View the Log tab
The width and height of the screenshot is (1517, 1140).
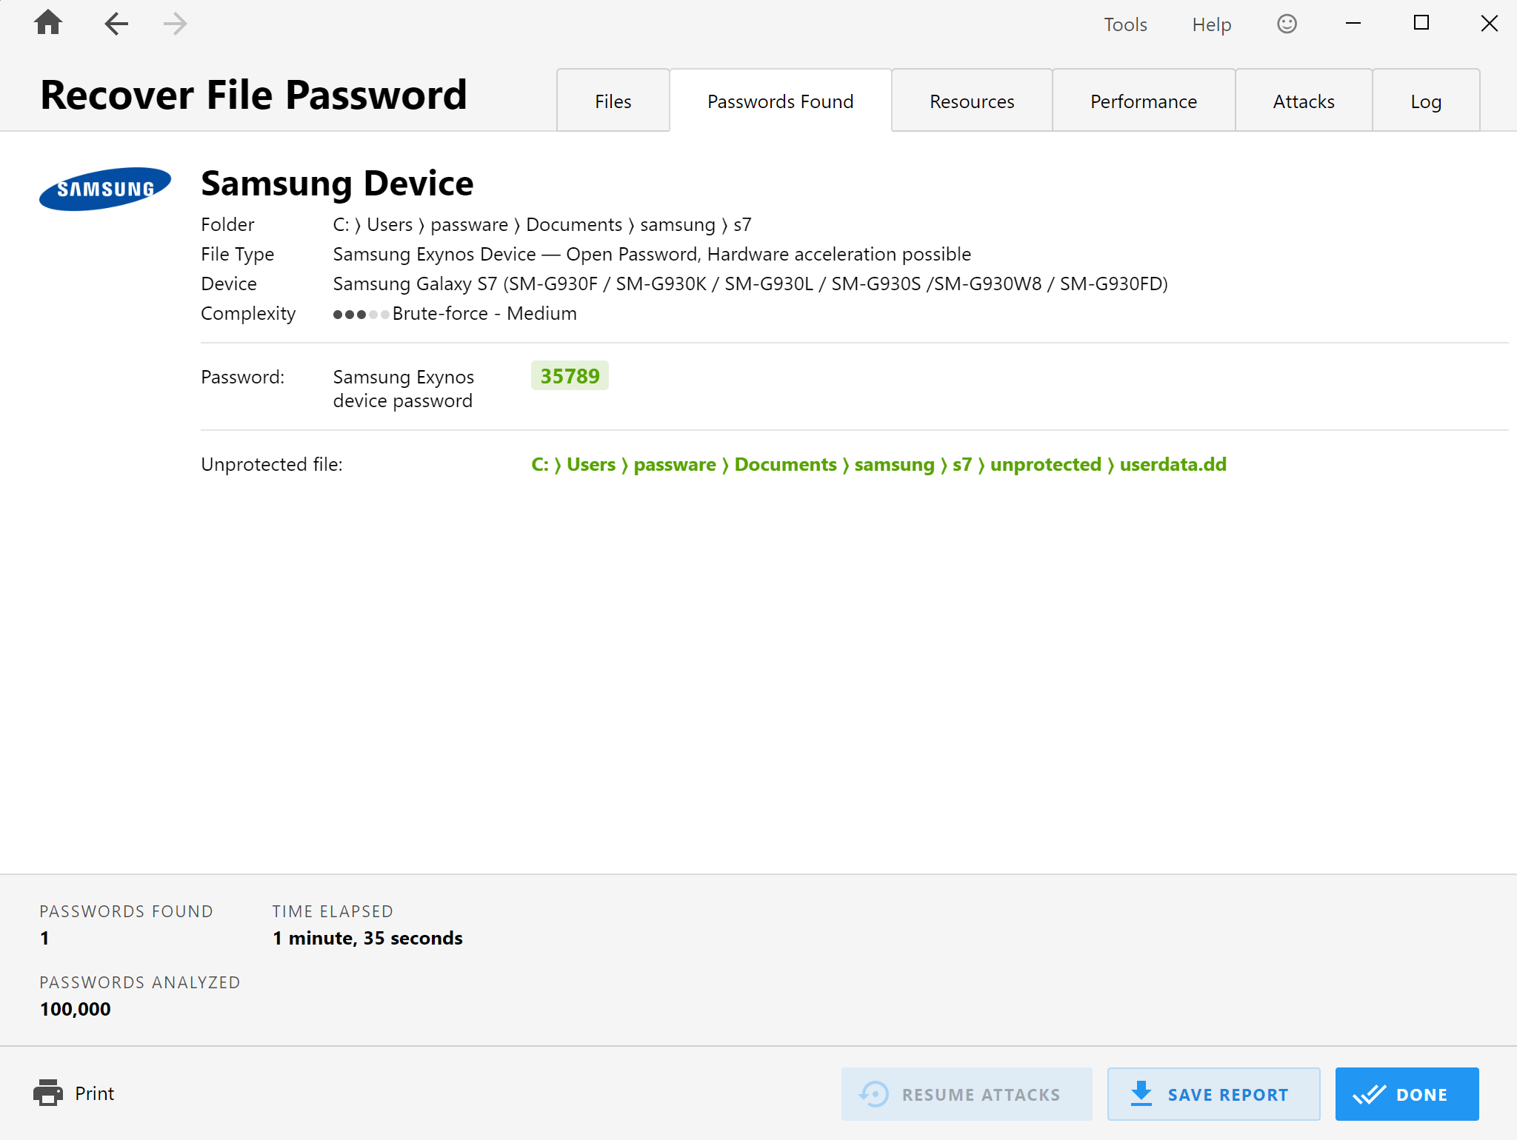pyautogui.click(x=1426, y=101)
